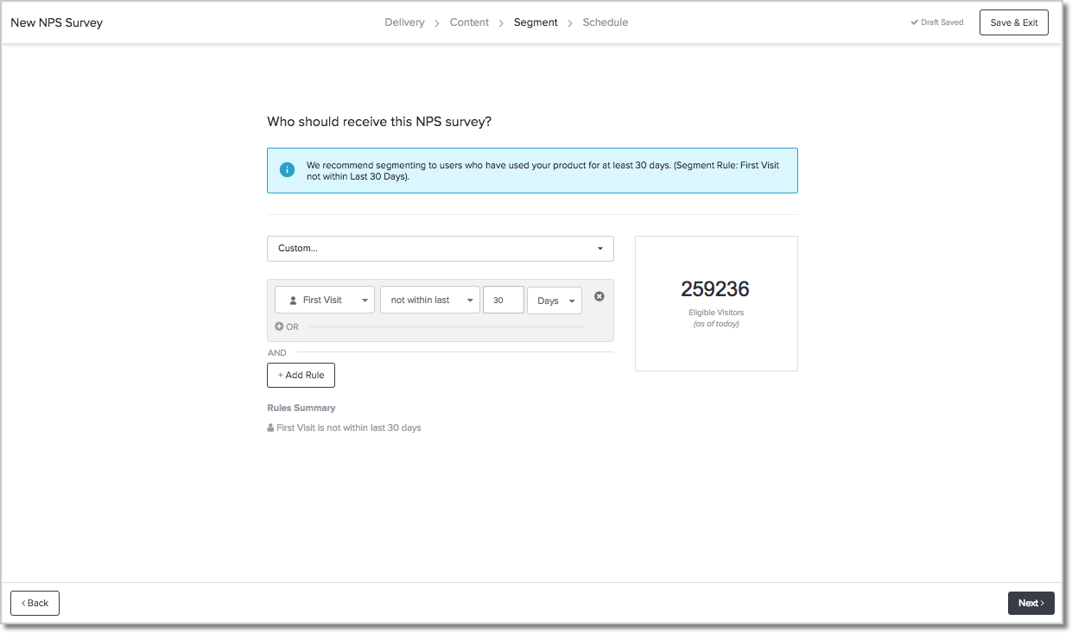Remove the First Visit rule with the X icon
Image resolution: width=1072 pixels, height=633 pixels.
pos(599,296)
